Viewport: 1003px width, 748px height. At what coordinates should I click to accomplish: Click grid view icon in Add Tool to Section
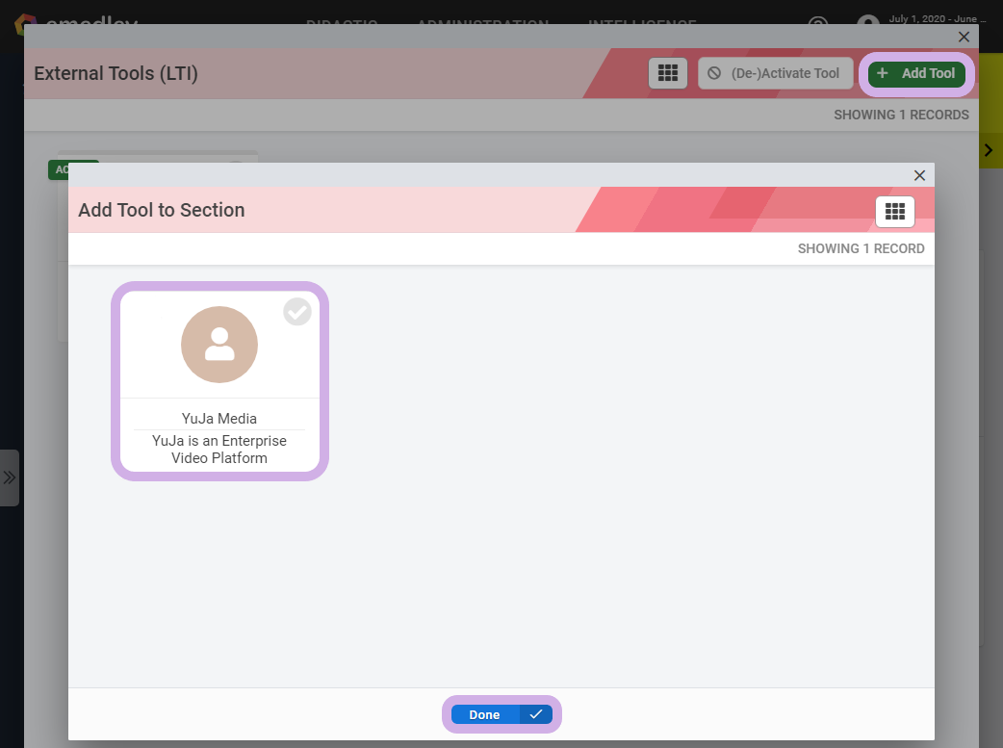click(894, 211)
